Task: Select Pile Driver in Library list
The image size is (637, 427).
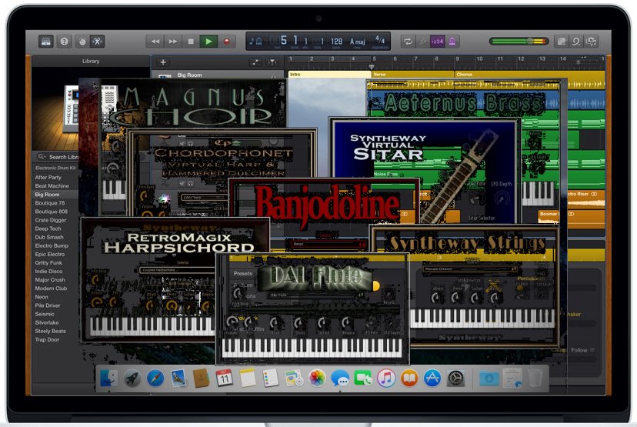Action: coord(48,305)
